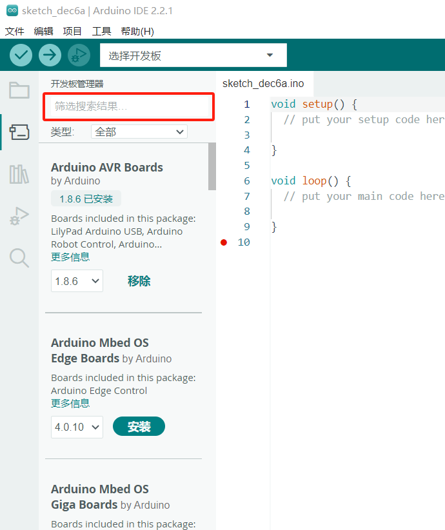Image resolution: width=445 pixels, height=530 pixels.
Task: Click 安装 to install Mbed OS Edge Boards
Action: coord(139,427)
